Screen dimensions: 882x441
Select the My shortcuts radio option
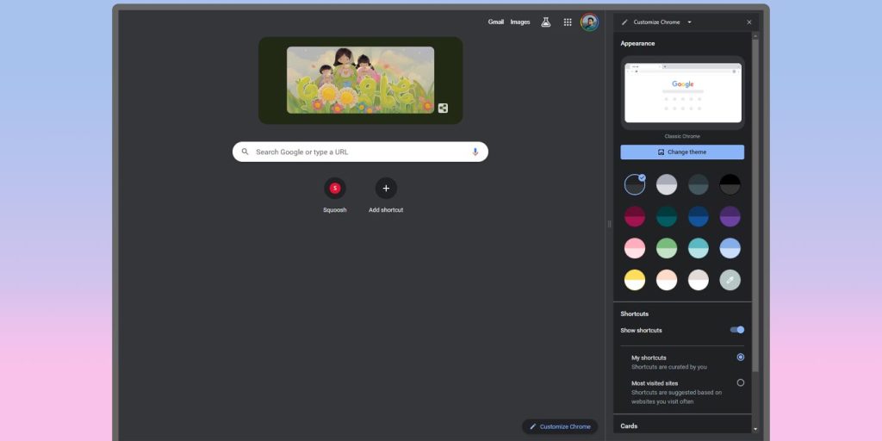(x=740, y=357)
